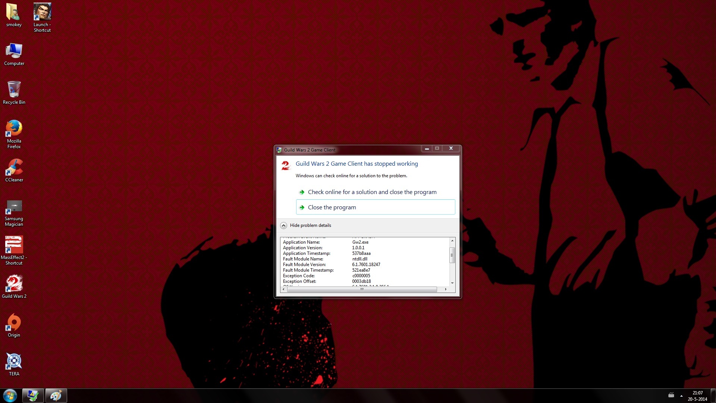The height and width of the screenshot is (403, 716).
Task: Click the Guild Wars 2 Game Client title text
Action: point(310,150)
